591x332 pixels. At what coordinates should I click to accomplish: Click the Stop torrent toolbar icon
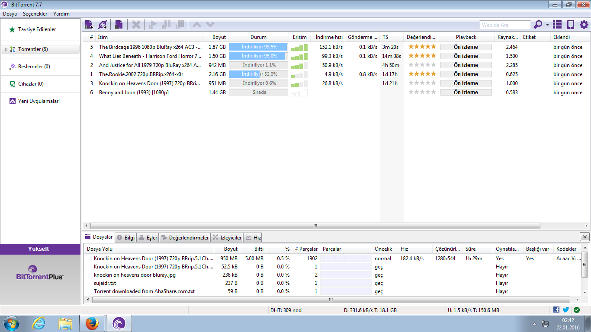pos(180,25)
